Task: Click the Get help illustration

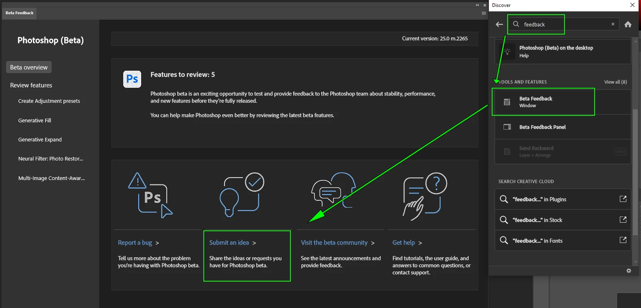Action: pyautogui.click(x=425, y=196)
